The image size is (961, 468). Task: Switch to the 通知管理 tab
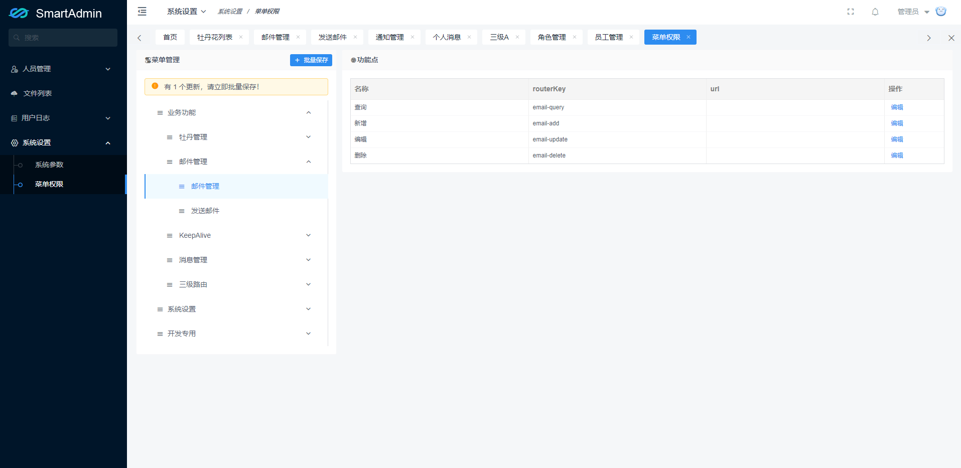389,37
